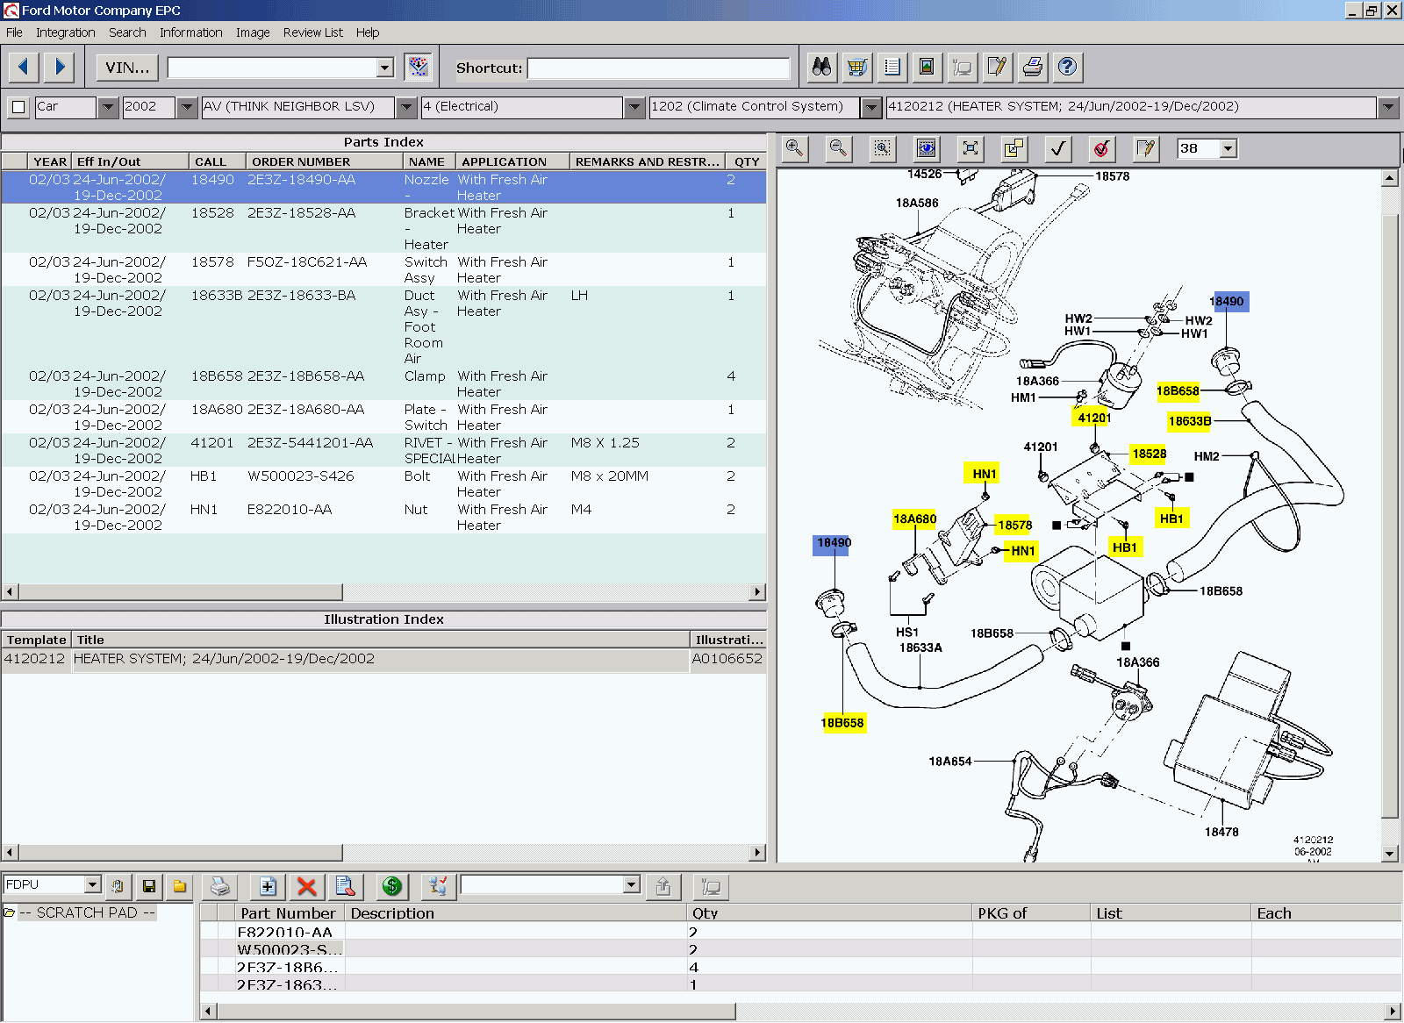Select the 18528 Bracket Heater row
1404x1023 pixels.
pyautogui.click(x=383, y=228)
